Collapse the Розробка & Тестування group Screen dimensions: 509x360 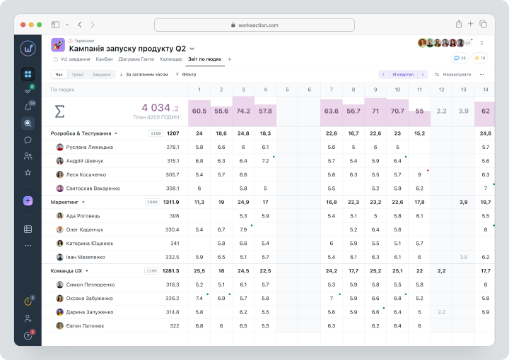tap(116, 133)
